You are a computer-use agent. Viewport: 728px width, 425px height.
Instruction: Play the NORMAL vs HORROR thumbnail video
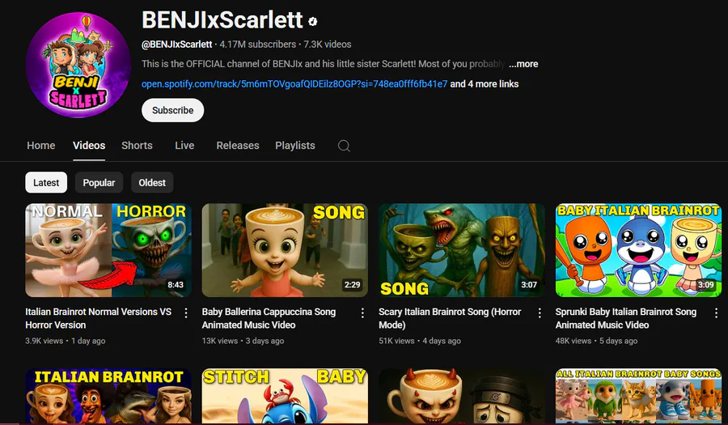pyautogui.click(x=108, y=250)
